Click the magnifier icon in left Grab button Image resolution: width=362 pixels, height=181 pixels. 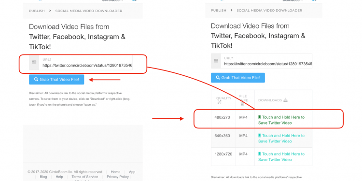coord(36,80)
